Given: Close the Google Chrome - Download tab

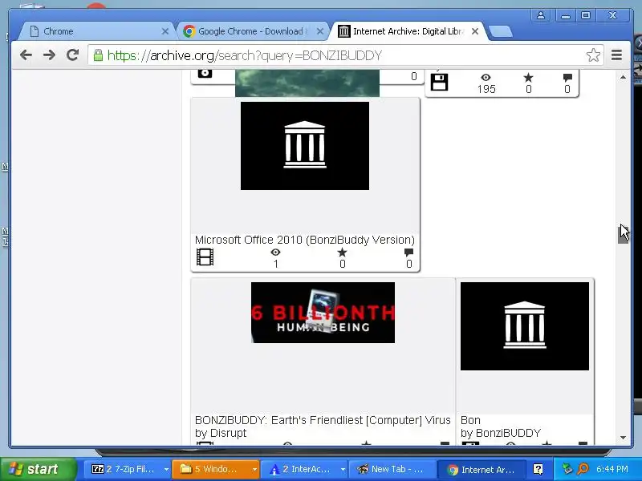Looking at the screenshot, I should [320, 31].
